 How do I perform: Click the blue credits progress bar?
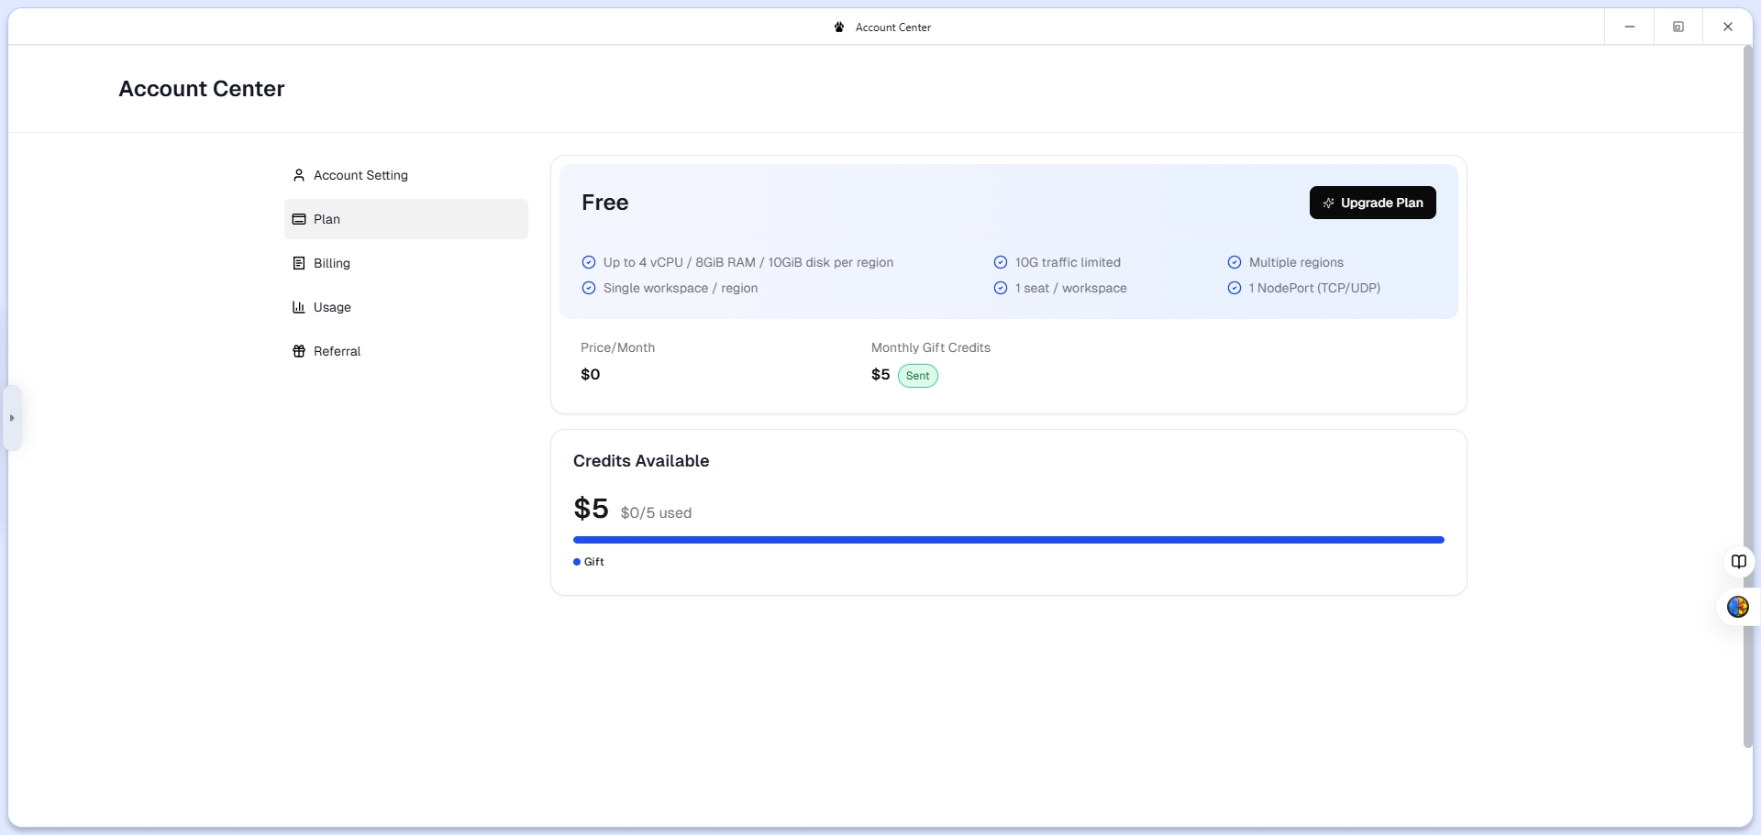1008,540
